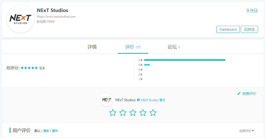Click the 4-star rating bar

coord(147,65)
